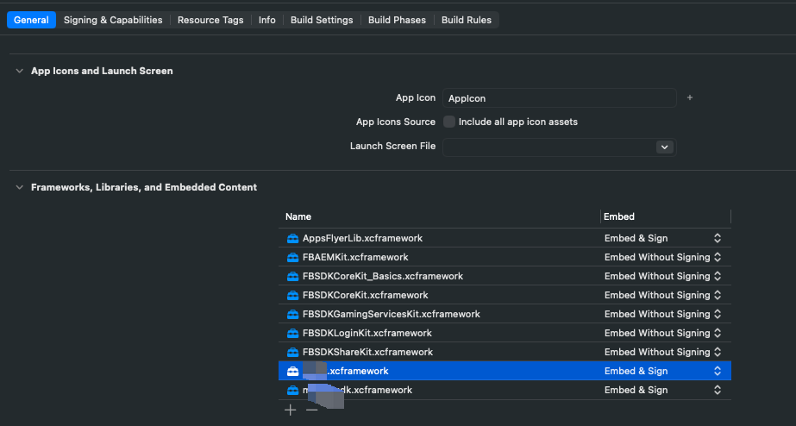The height and width of the screenshot is (426, 796).
Task: Collapse Frameworks, Libraries, and Embedded Content section
Action: 19,187
